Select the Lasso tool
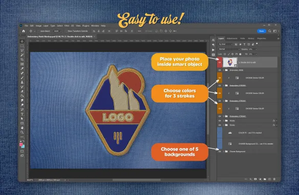Screen dimensions: 299x195 tap(22, 51)
